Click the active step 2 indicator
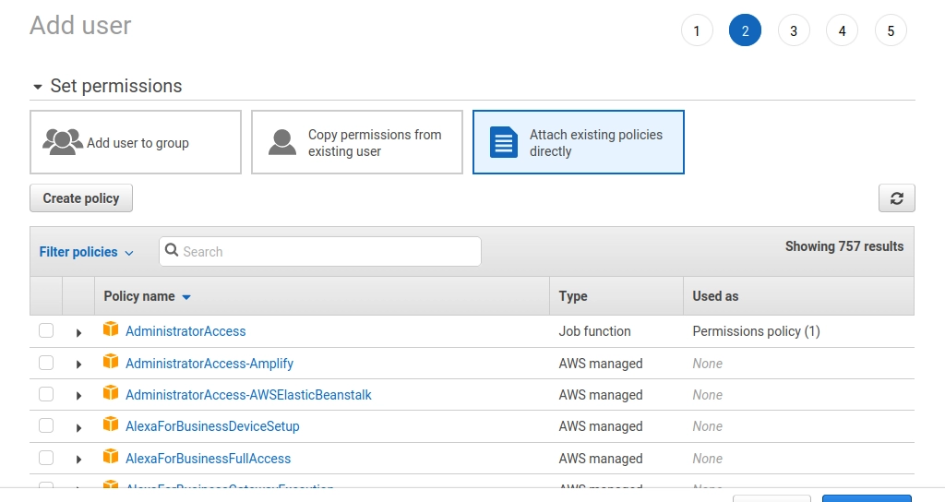945x502 pixels. point(745,30)
